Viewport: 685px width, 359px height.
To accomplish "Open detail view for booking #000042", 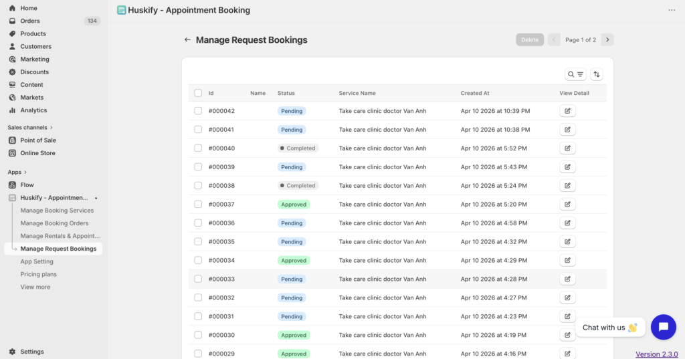I will pos(567,111).
